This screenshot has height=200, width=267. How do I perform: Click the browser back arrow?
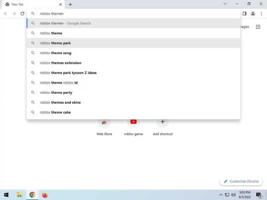pos(6,14)
